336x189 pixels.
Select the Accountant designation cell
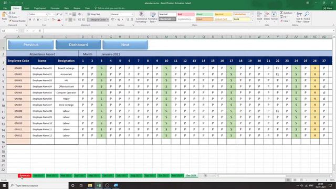[x=66, y=75]
